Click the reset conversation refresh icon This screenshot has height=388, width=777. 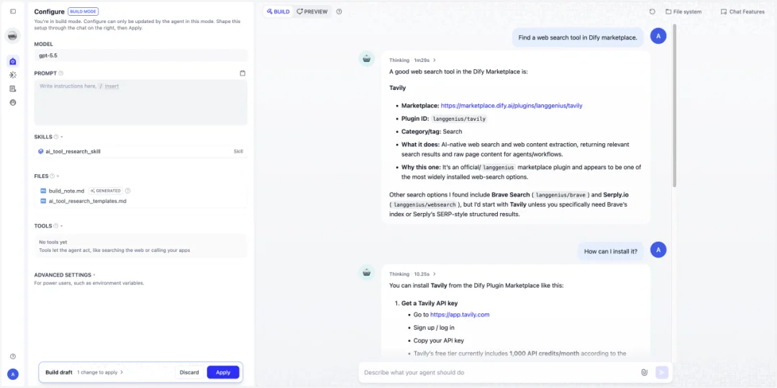coord(652,12)
